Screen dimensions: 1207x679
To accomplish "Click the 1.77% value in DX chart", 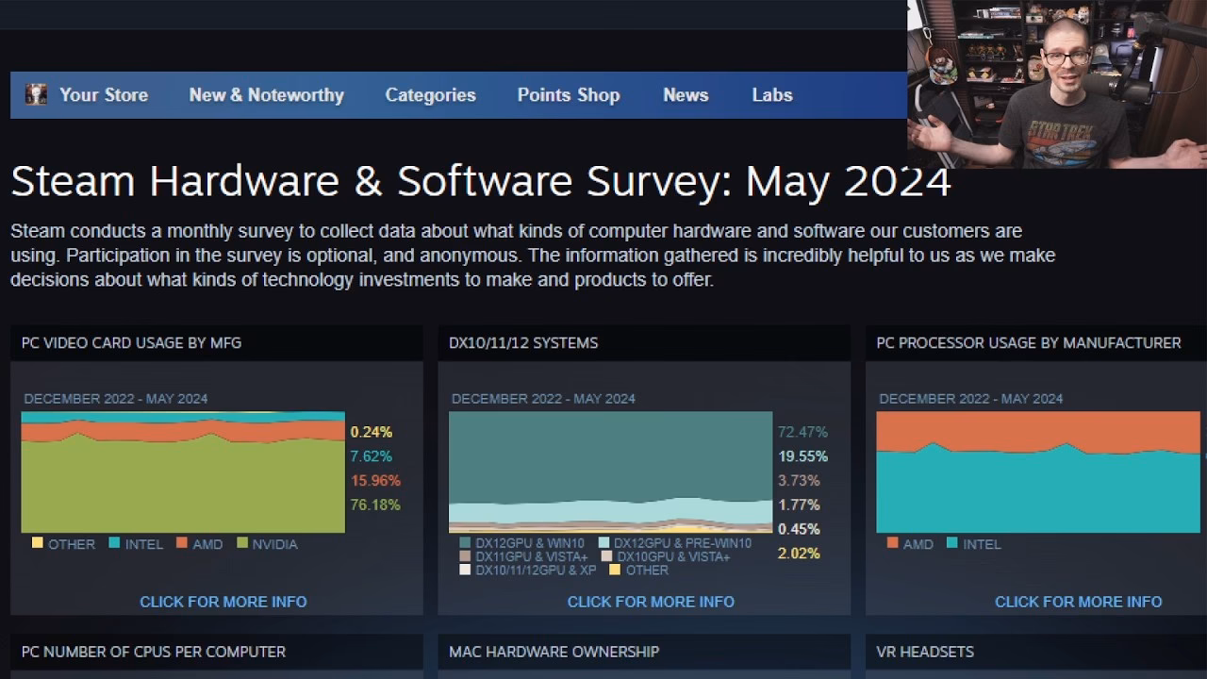I will point(799,505).
